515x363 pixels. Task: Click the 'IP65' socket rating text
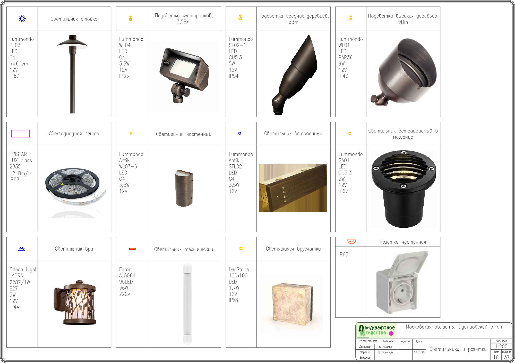pyautogui.click(x=343, y=254)
